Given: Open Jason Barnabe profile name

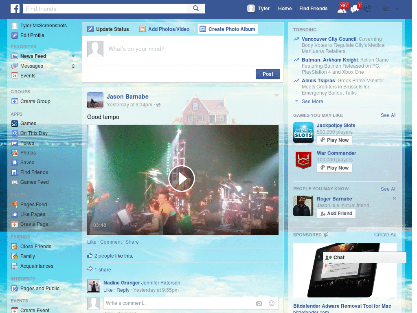Looking at the screenshot, I should 127,97.
